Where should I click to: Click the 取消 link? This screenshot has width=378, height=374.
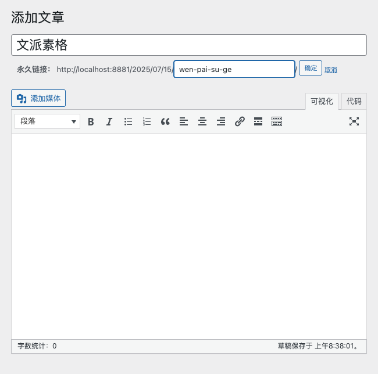(331, 70)
